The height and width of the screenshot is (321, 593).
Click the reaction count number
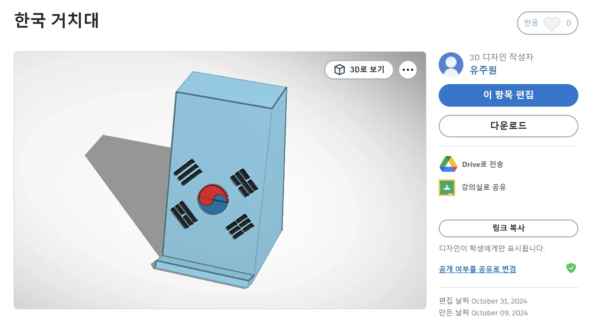coord(568,23)
